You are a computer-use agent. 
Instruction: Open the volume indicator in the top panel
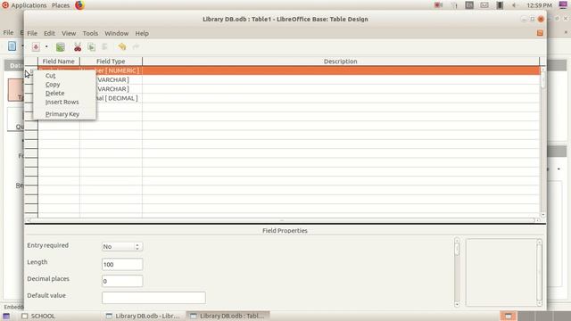tap(514, 5)
